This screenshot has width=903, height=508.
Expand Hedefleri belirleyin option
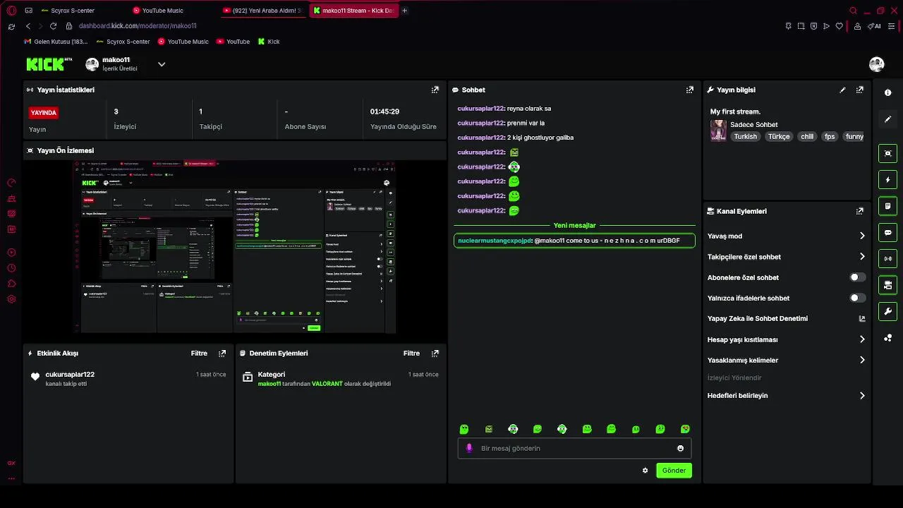pyautogui.click(x=862, y=396)
